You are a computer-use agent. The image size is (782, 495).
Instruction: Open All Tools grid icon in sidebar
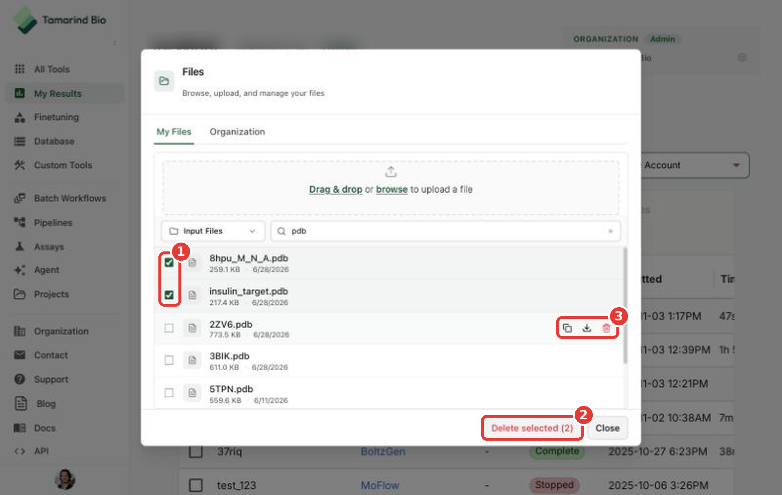pyautogui.click(x=20, y=69)
